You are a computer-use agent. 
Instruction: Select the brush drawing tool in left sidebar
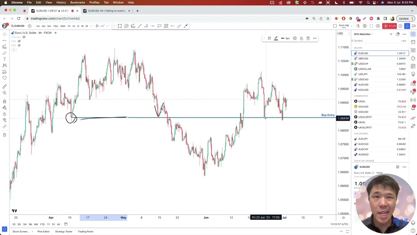click(5, 53)
